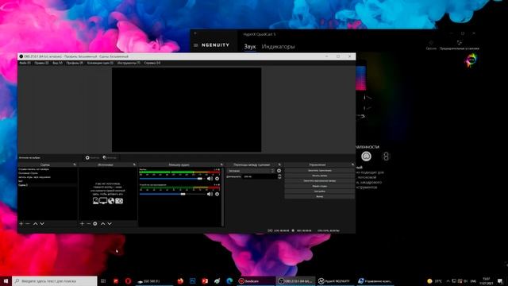Switch to HyperX NGENUITY taskbar button
508x286 pixels.
point(335,280)
